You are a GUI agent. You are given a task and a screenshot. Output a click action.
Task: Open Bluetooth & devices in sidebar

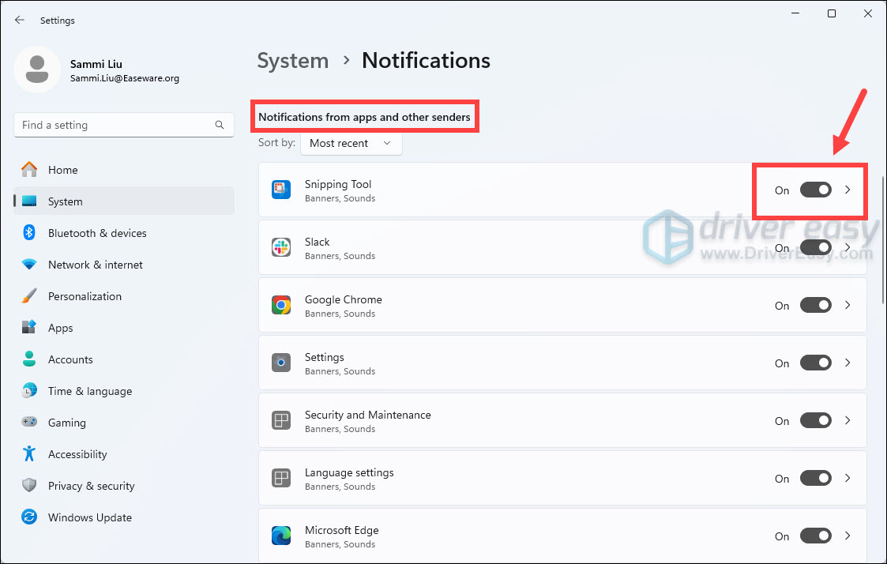tap(96, 233)
